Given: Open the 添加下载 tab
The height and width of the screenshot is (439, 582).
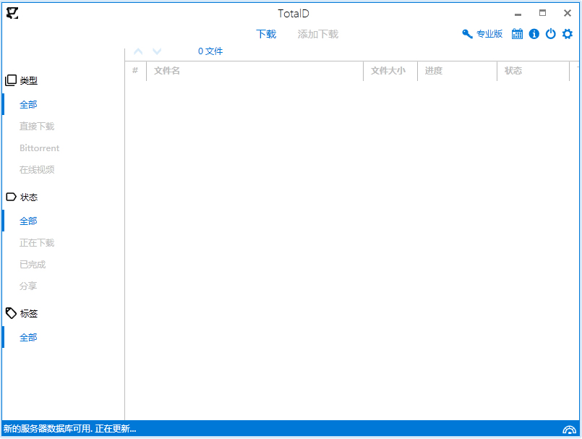Looking at the screenshot, I should pos(317,34).
